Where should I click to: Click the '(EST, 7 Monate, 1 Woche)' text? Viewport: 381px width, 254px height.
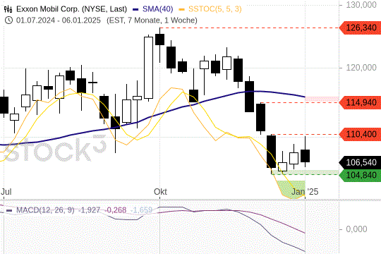pos(152,20)
